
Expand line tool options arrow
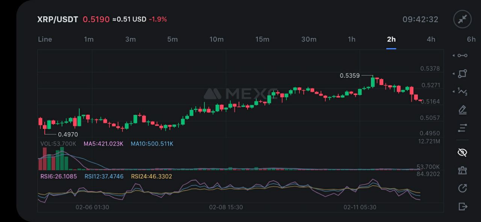(454, 56)
